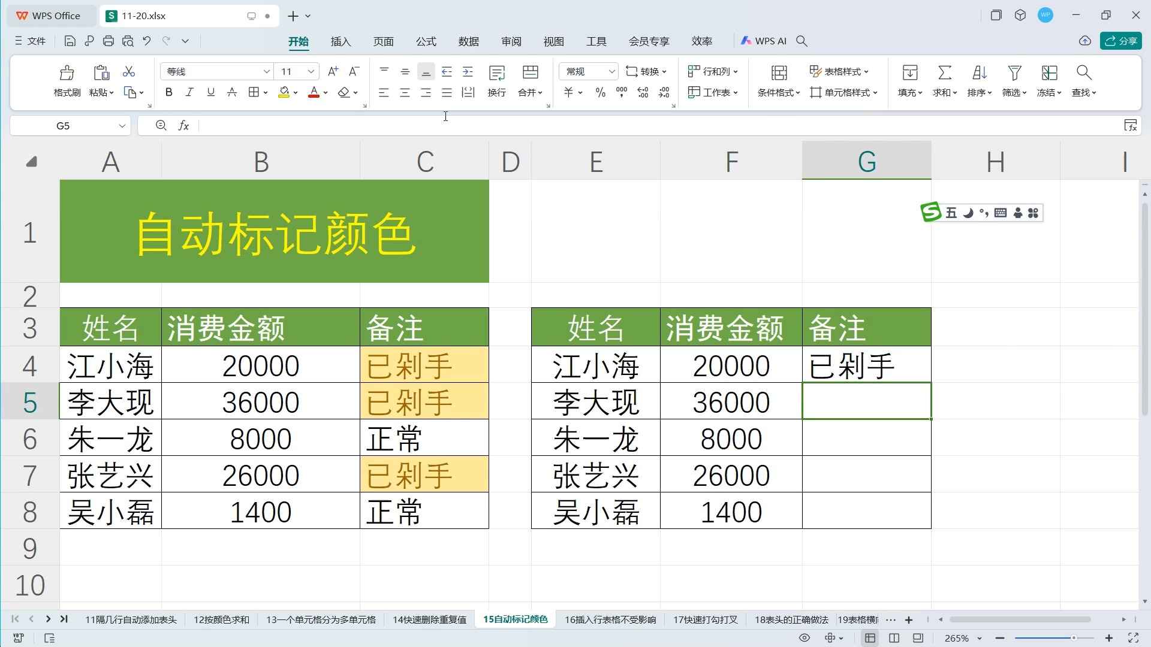Click the Undo arrow icon
This screenshot has height=647, width=1151.
click(x=147, y=41)
